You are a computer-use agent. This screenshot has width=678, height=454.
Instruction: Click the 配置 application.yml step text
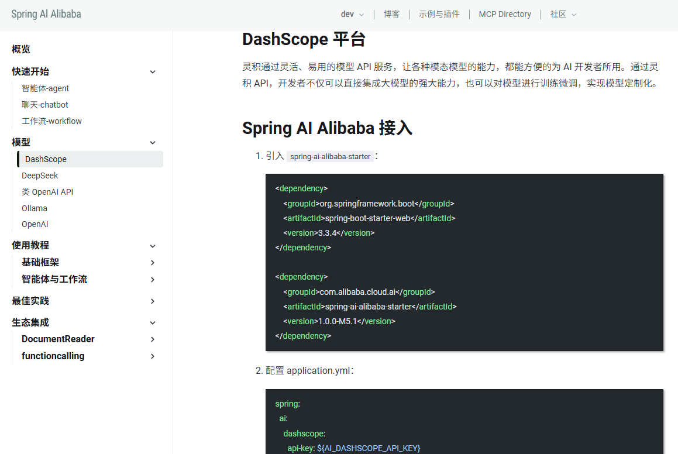[x=310, y=370]
